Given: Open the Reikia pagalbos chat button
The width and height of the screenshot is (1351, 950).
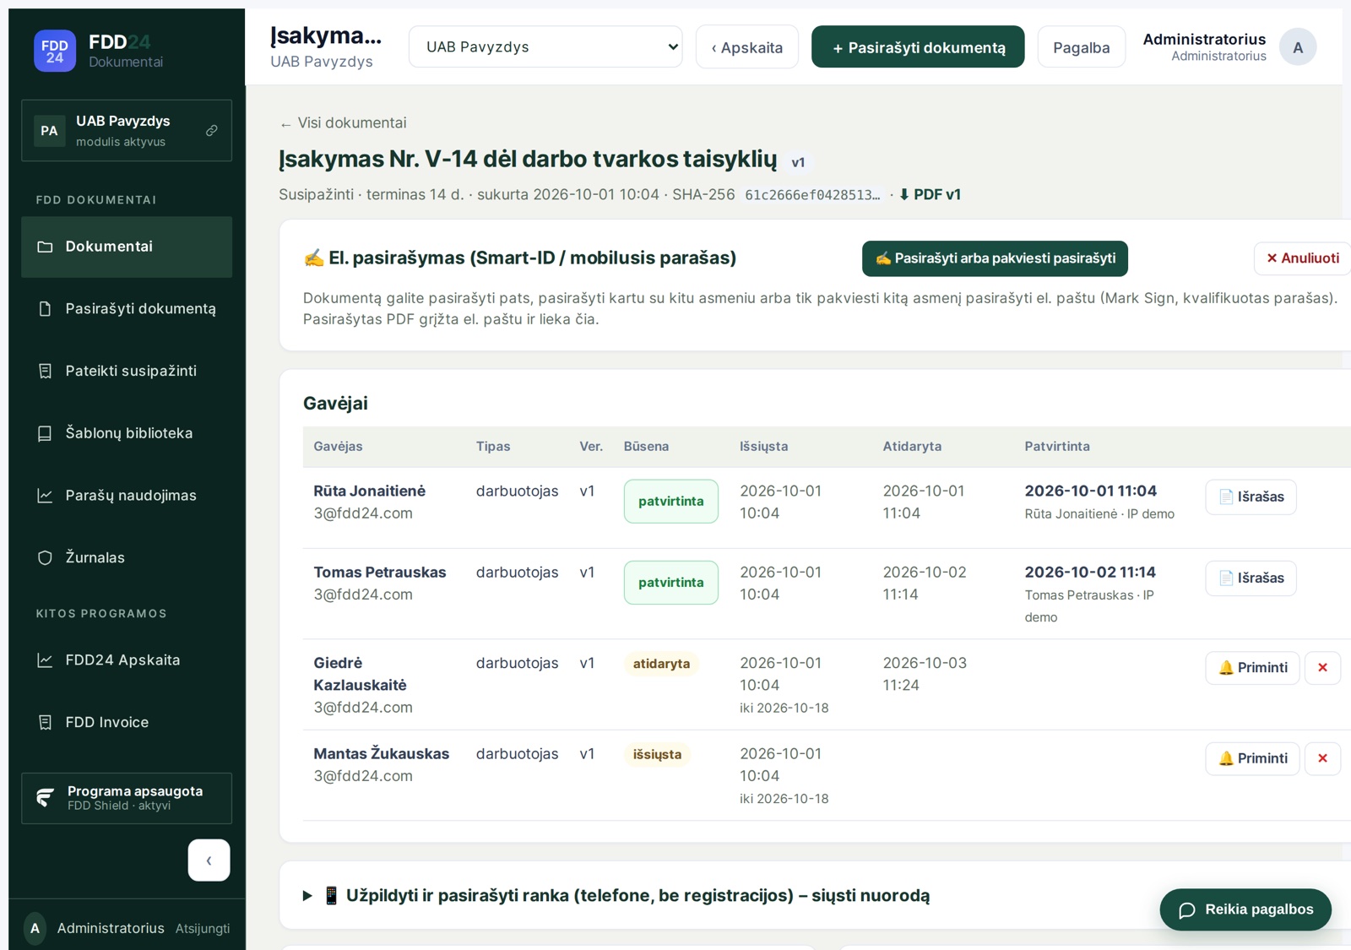Looking at the screenshot, I should pos(1245,909).
